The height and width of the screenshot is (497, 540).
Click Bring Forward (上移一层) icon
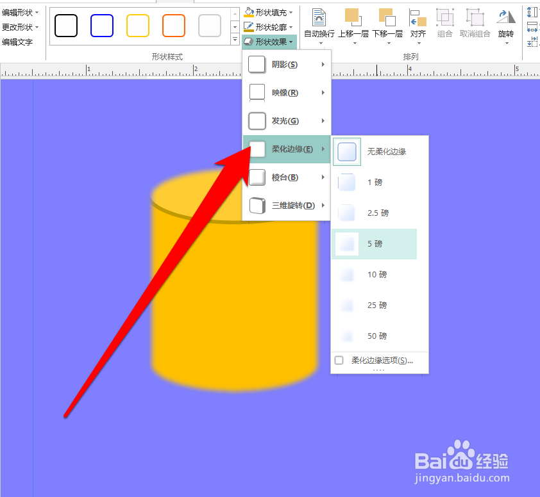[353, 18]
